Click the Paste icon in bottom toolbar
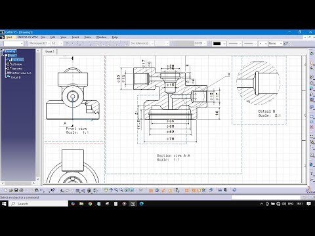The width and height of the screenshot is (315, 236). 37,190
